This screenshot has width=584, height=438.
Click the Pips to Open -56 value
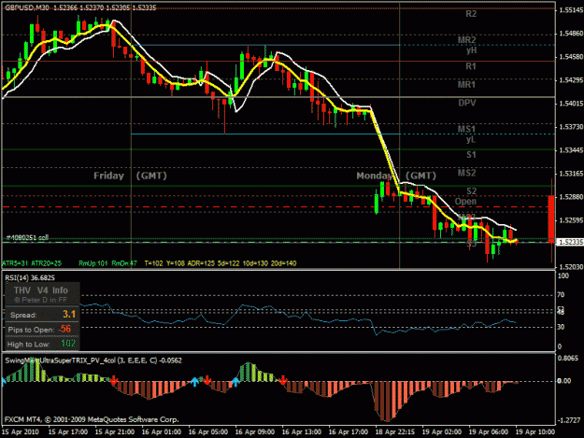tap(64, 329)
